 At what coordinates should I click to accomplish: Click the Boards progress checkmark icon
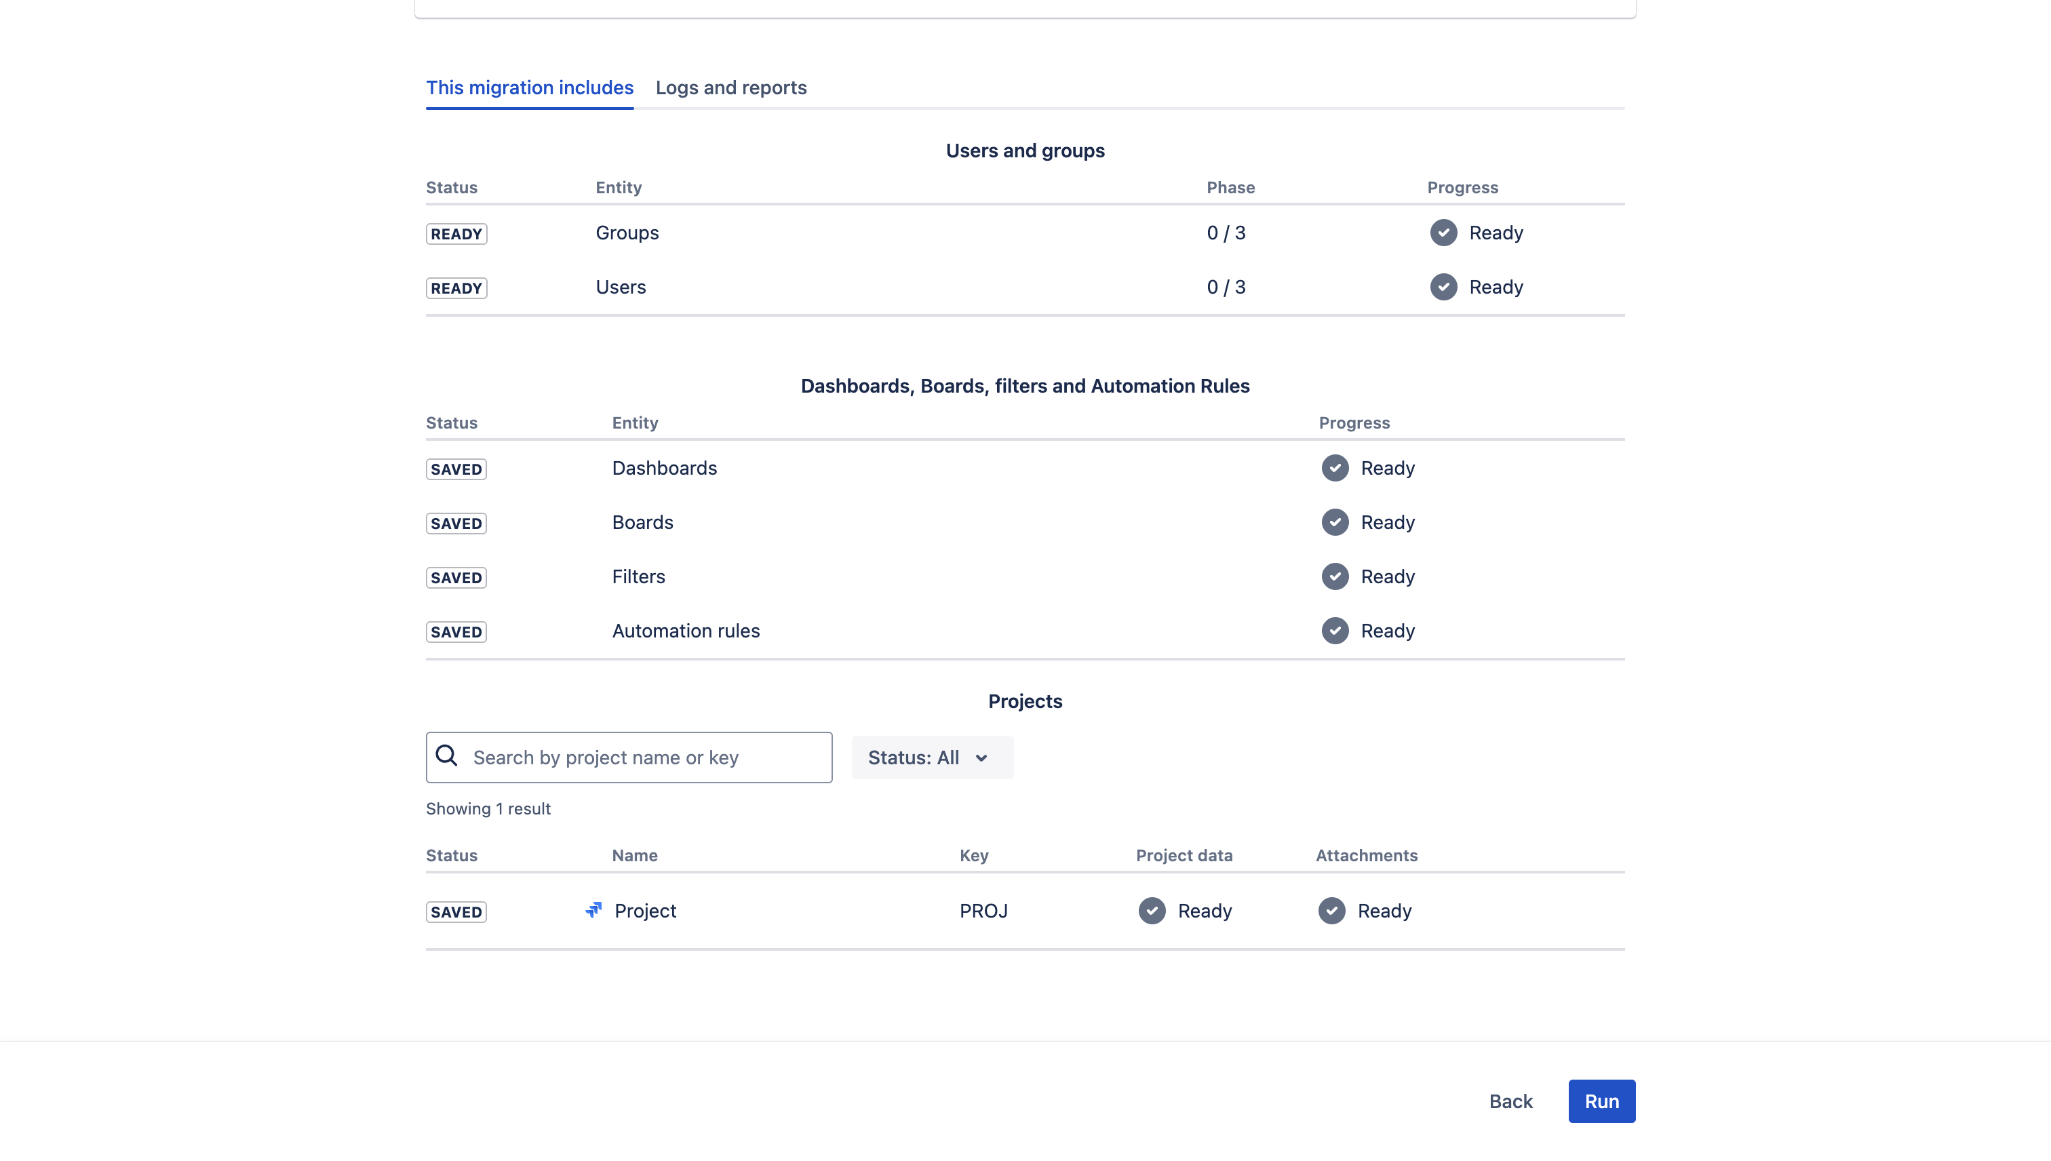[x=1335, y=522]
